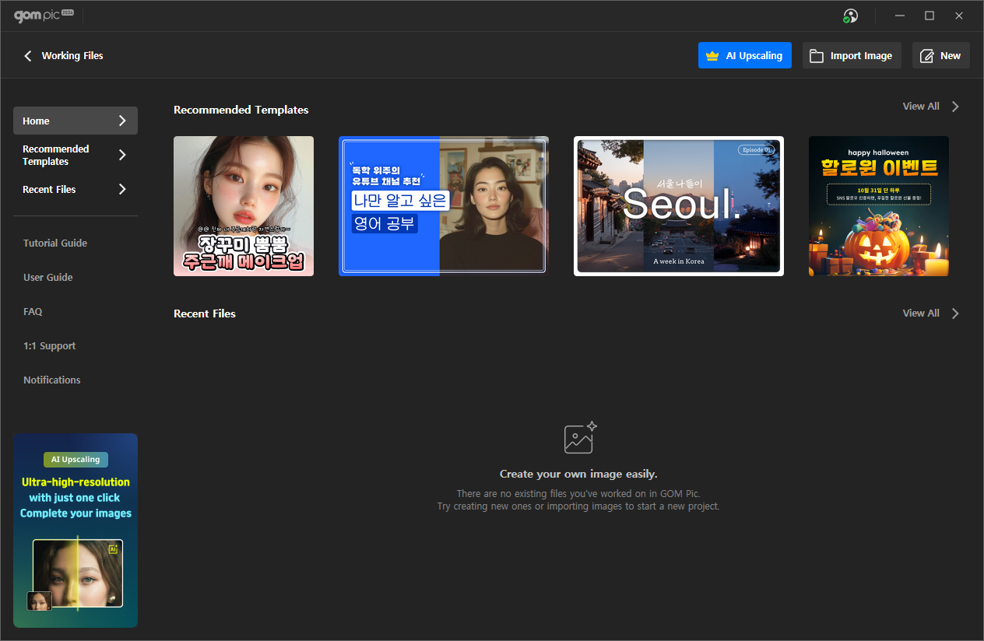The width and height of the screenshot is (984, 641).
Task: Click View All arrow for Recent Files
Action: tap(955, 313)
